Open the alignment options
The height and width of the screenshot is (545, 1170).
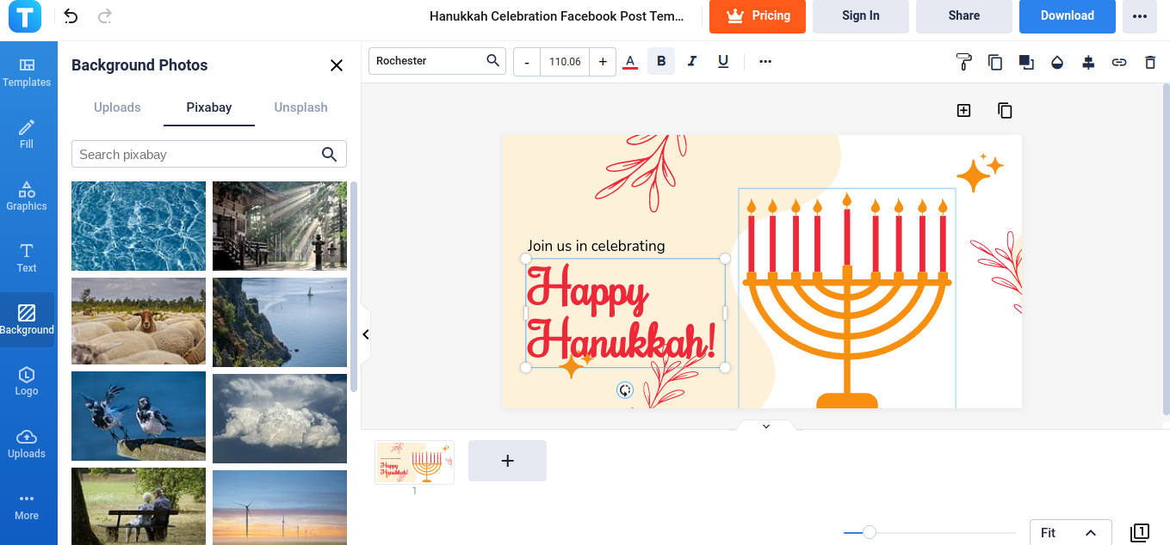coord(1088,61)
